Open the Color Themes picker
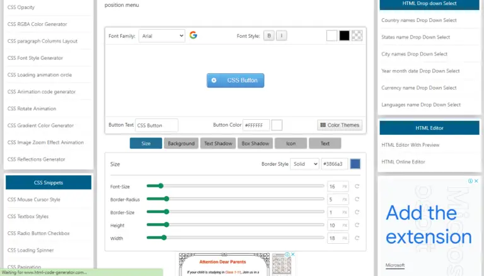This screenshot has width=484, height=276. 340,125
